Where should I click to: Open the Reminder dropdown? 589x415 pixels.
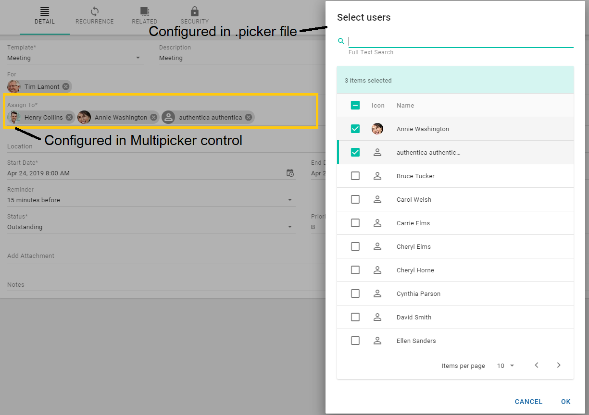(290, 199)
